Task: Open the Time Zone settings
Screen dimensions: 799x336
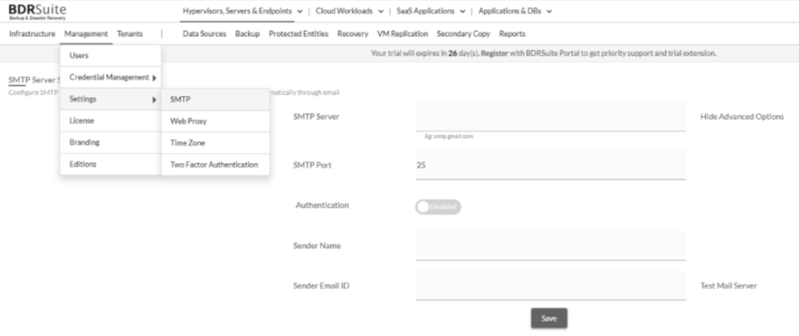Action: 215,143
